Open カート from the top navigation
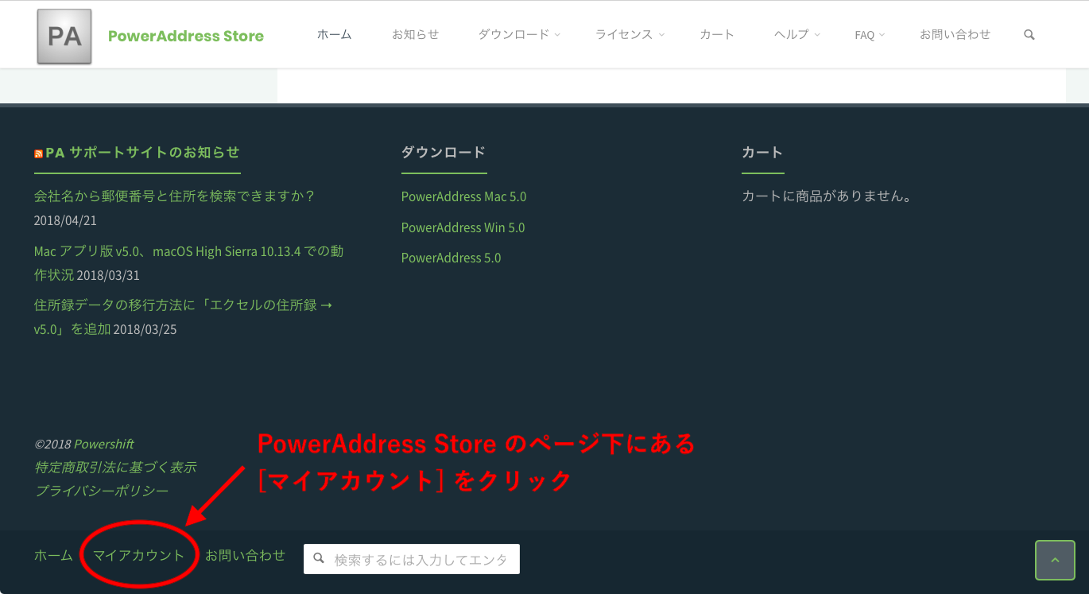Image resolution: width=1089 pixels, height=594 pixels. pos(717,35)
